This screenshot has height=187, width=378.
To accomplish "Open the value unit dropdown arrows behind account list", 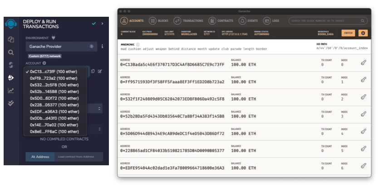I will pos(99,109).
